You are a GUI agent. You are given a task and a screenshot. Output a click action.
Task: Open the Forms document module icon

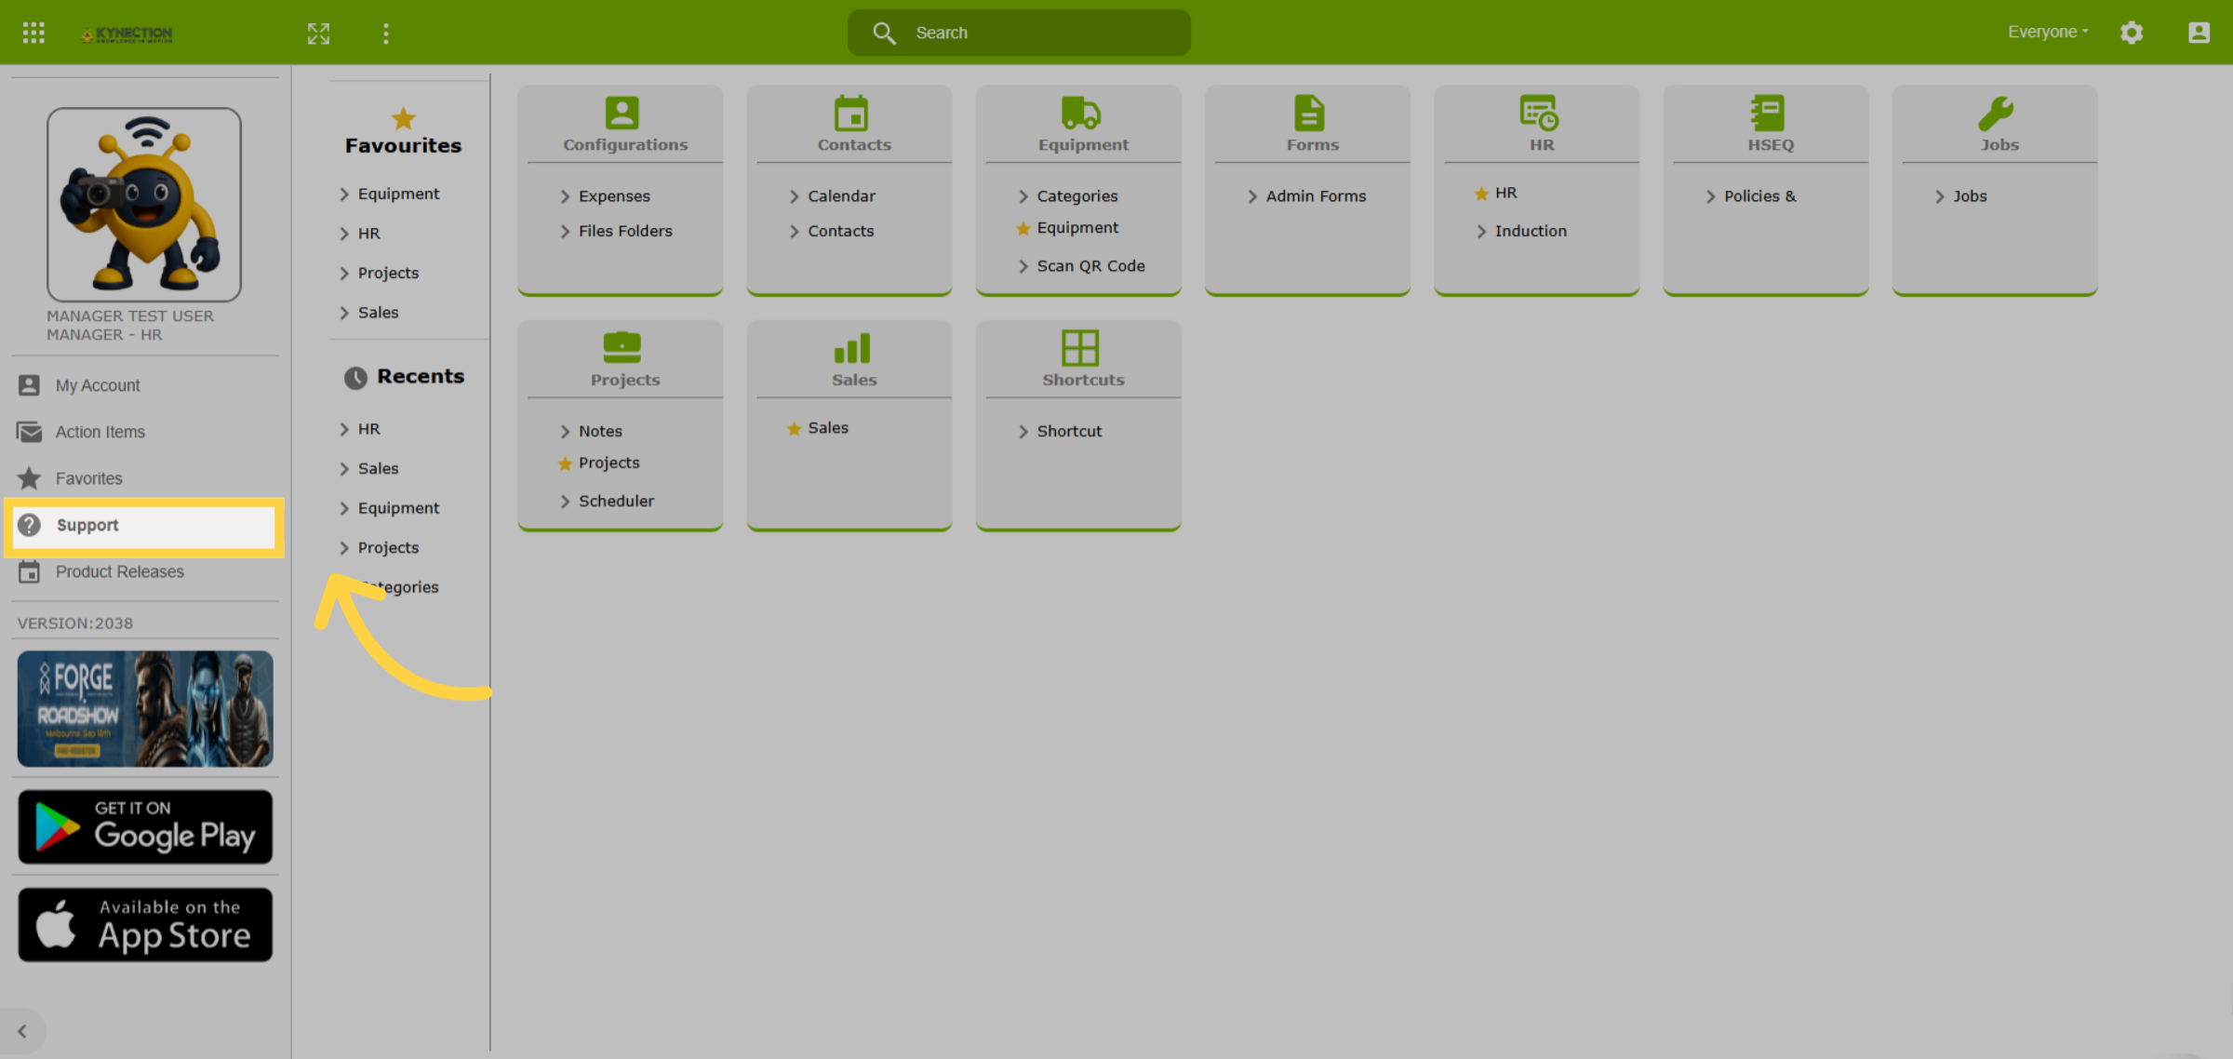[x=1309, y=113]
